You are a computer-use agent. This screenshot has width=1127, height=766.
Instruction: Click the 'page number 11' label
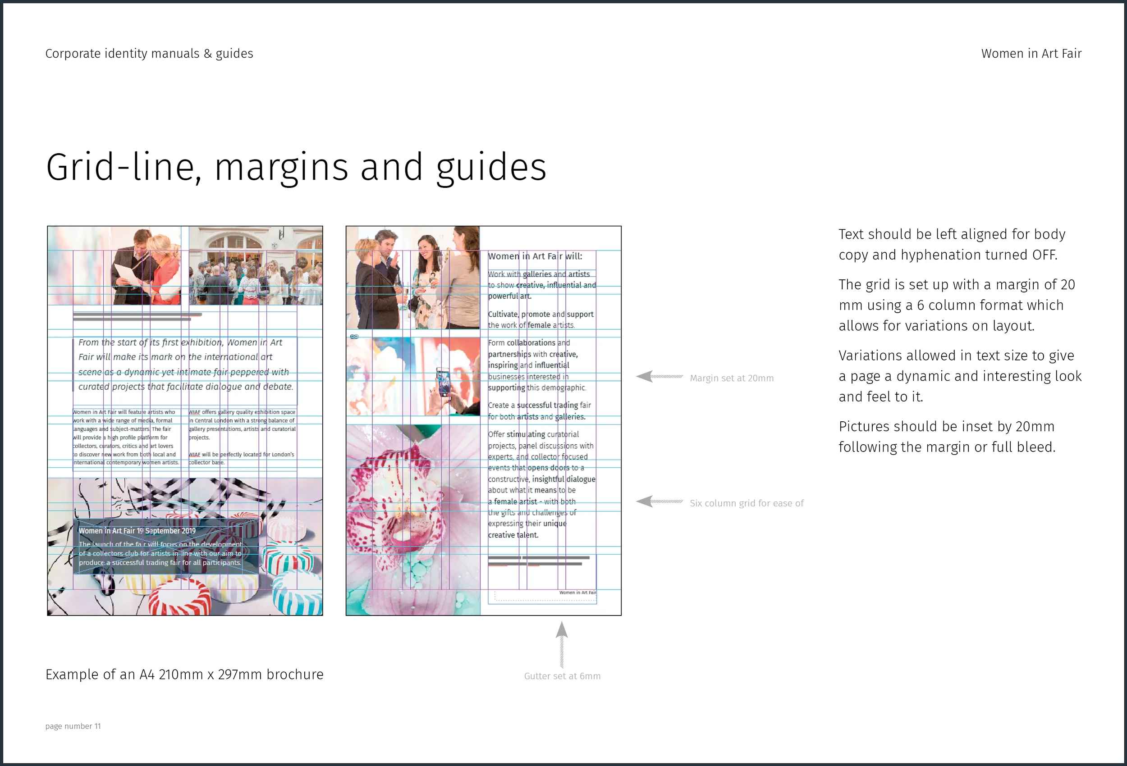[x=73, y=726]
